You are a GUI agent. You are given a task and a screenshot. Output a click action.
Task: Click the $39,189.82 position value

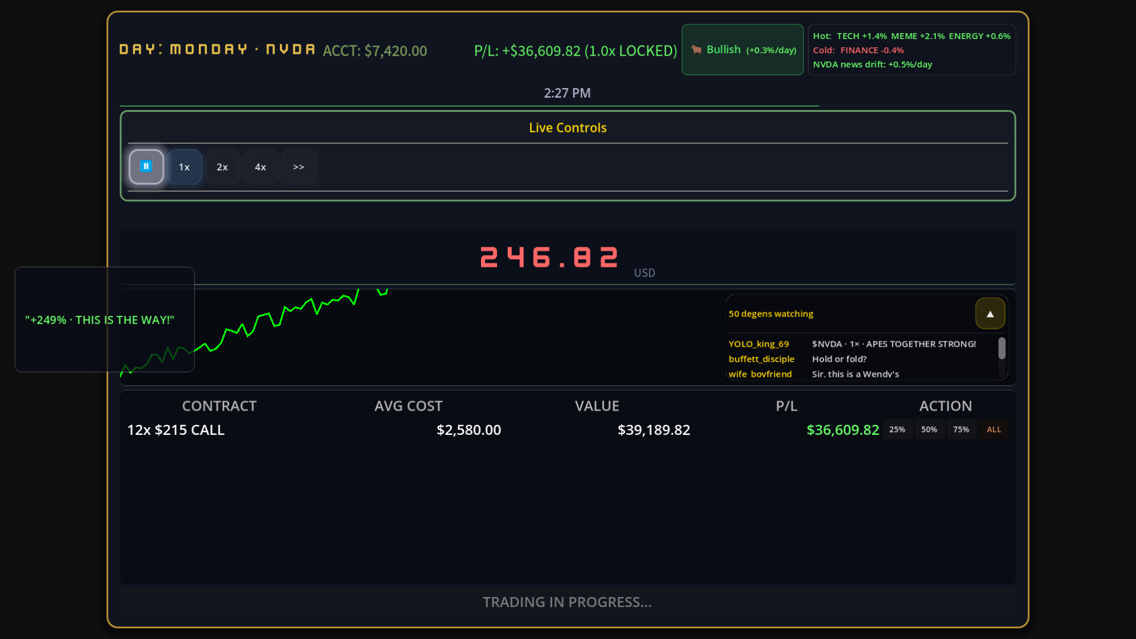coord(654,430)
